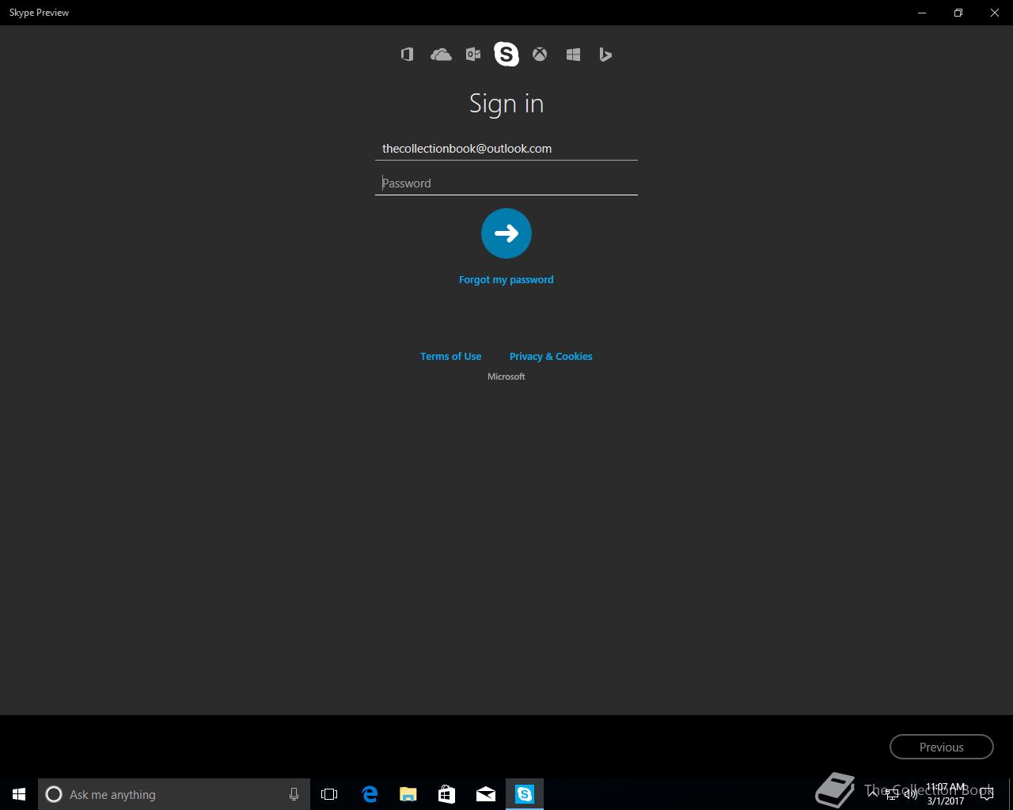Click the Outlook icon in service row
1013x810 pixels.
pos(473,55)
